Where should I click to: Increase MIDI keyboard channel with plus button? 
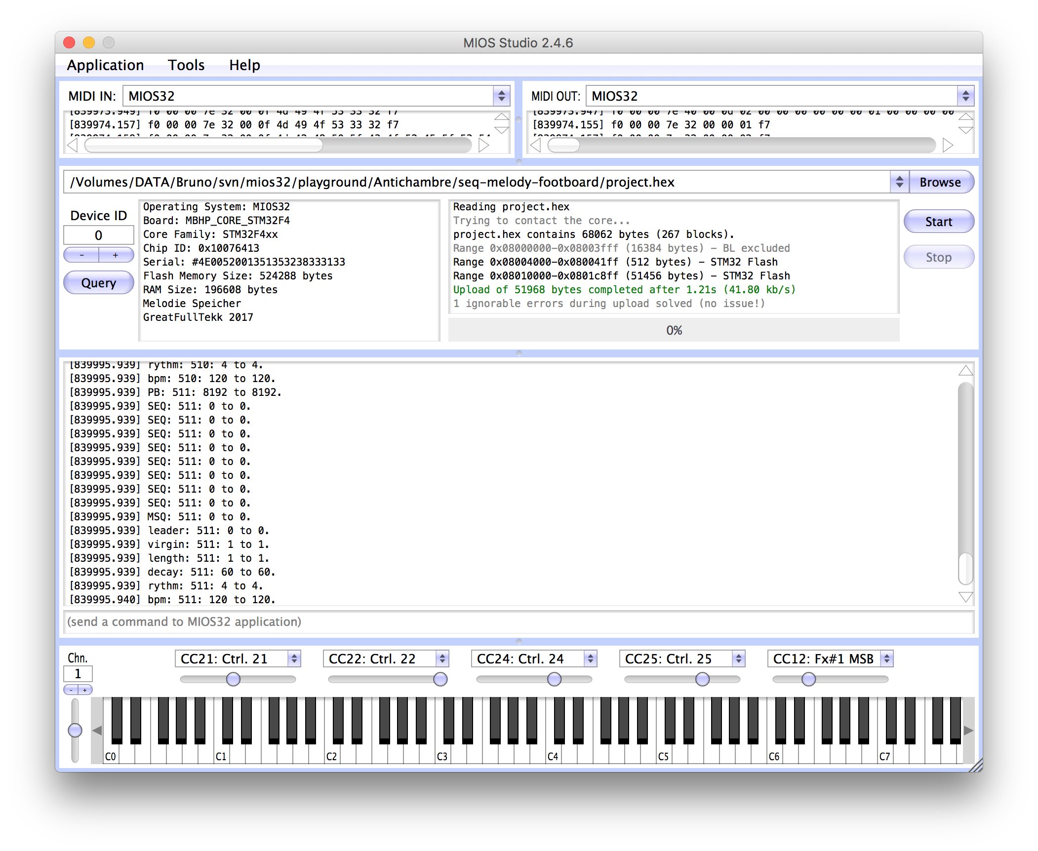(x=85, y=690)
